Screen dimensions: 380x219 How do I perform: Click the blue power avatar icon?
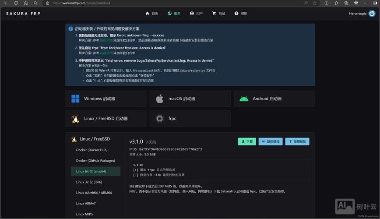[372, 14]
